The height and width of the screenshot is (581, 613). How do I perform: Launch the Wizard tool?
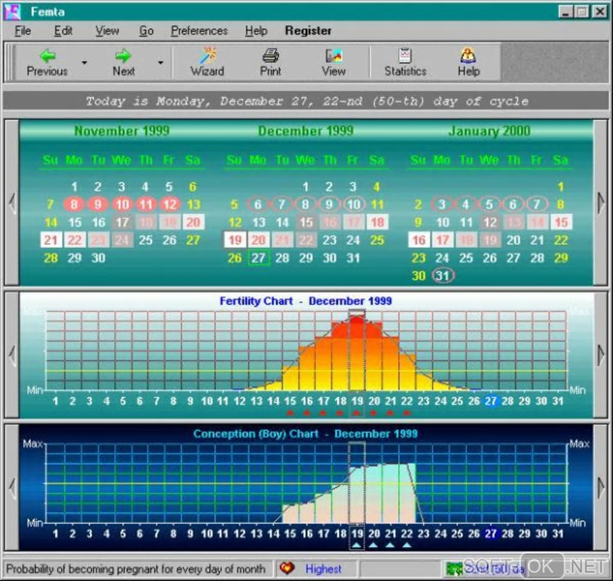pyautogui.click(x=207, y=63)
